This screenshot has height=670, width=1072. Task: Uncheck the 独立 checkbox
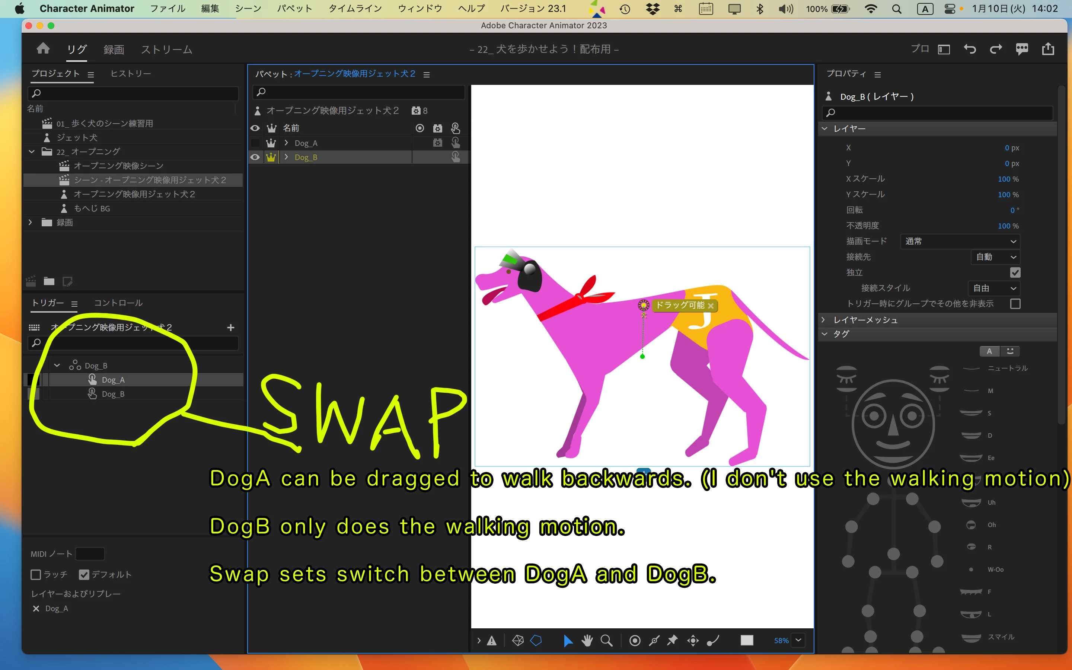(1015, 272)
